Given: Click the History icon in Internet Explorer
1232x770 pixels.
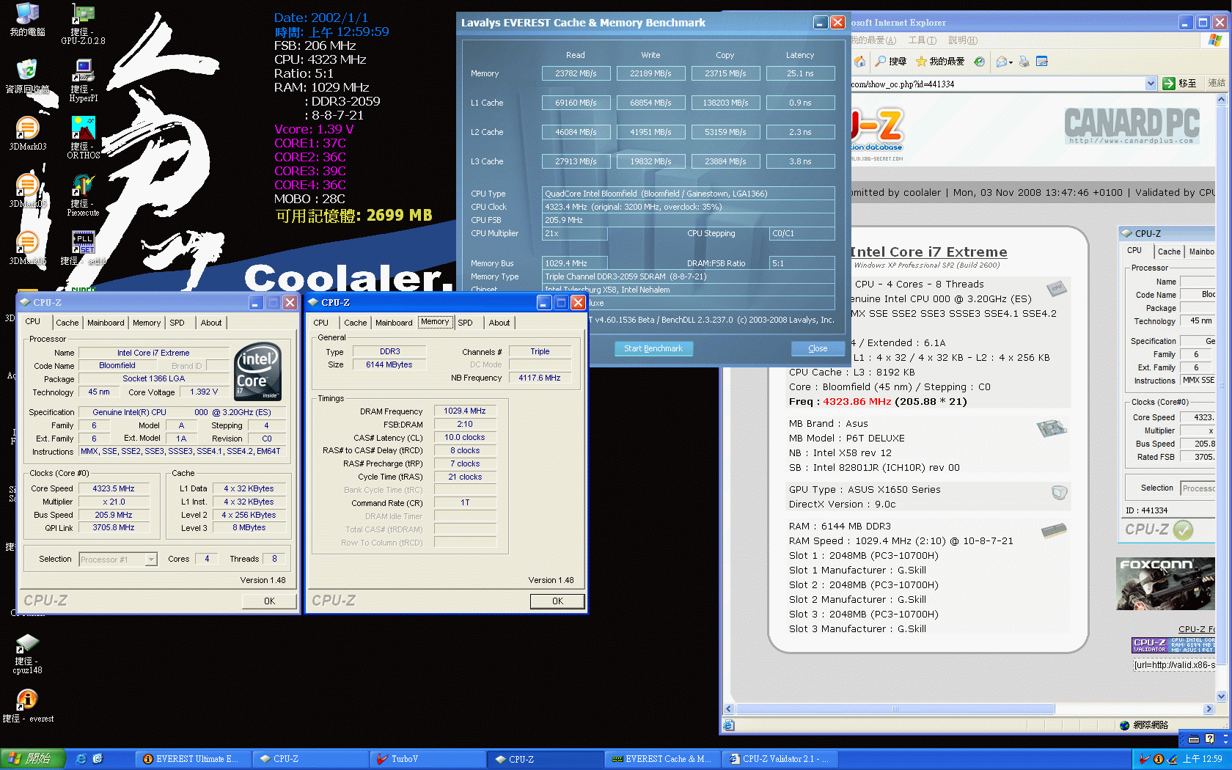Looking at the screenshot, I should tap(979, 62).
